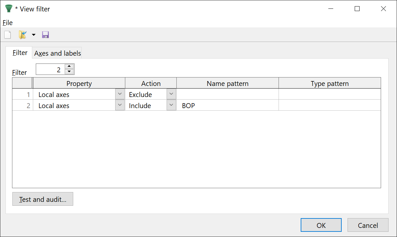The width and height of the screenshot is (397, 237).
Task: Click the Test and audit button
Action: coord(43,199)
